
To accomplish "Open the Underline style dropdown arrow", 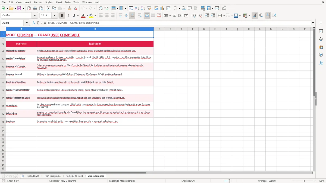I will (x=78, y=16).
